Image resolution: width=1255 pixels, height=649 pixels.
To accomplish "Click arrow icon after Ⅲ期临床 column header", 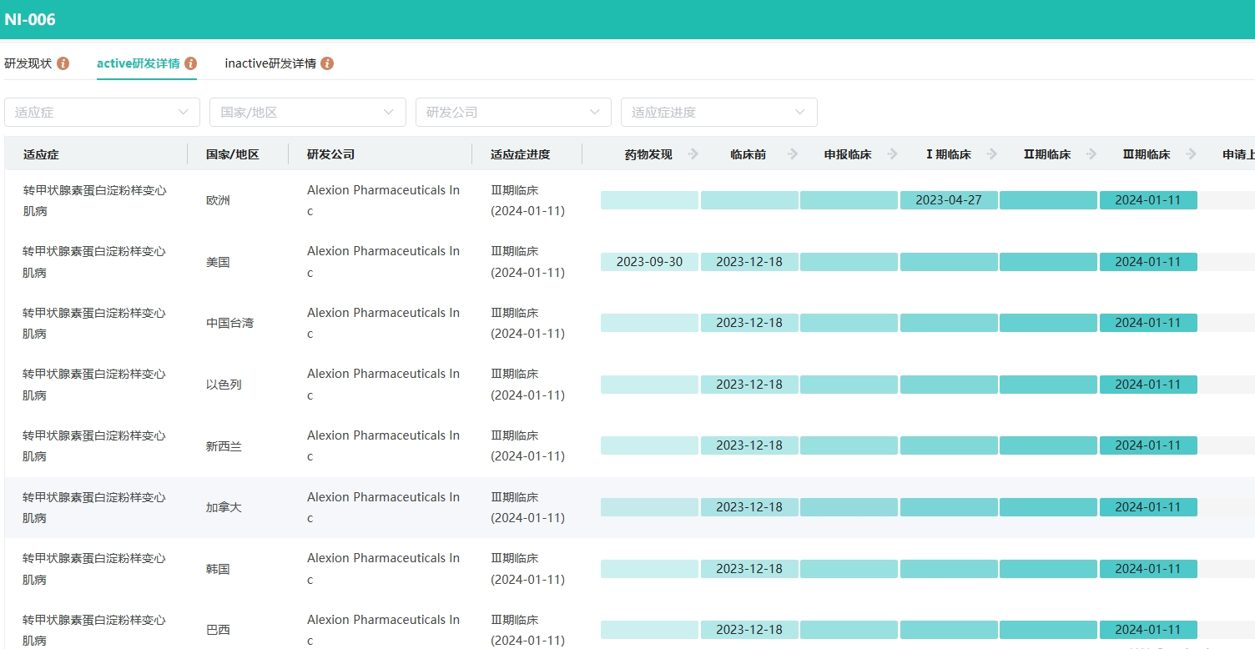I will [x=1191, y=154].
